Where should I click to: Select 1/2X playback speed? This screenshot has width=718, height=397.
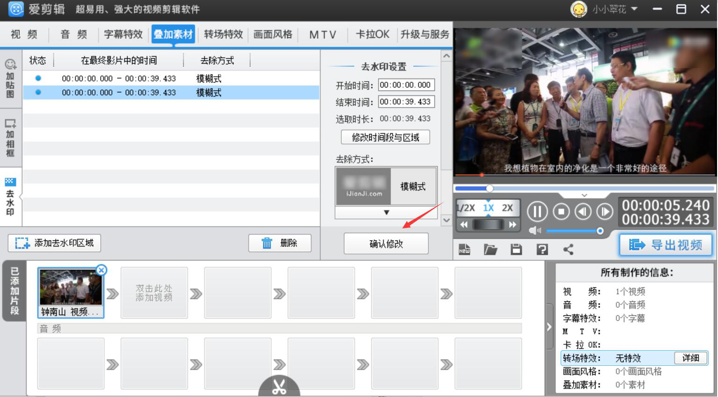click(x=466, y=208)
